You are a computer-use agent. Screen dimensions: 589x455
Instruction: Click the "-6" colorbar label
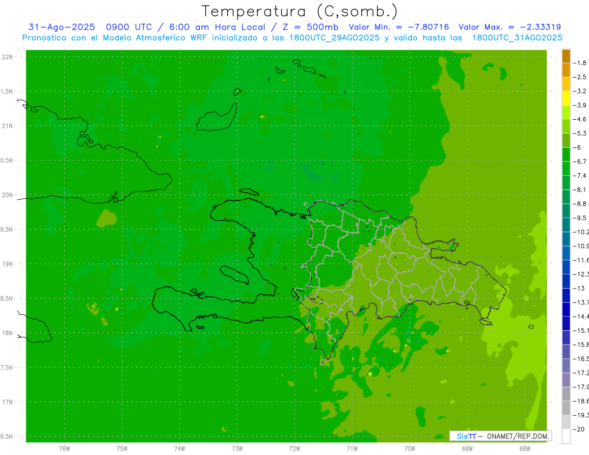(577, 147)
